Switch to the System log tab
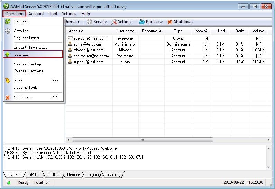Viewport: 275px width, 189px height. [14, 174]
